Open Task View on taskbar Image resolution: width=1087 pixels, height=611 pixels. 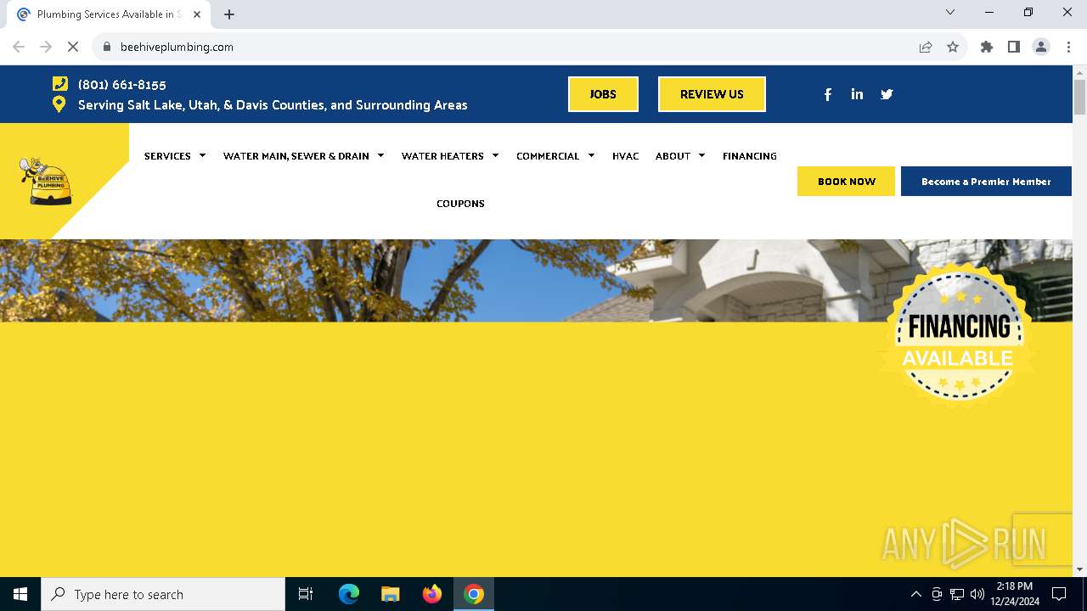(x=306, y=594)
